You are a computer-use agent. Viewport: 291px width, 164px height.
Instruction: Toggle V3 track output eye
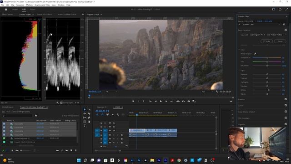pos(114,123)
